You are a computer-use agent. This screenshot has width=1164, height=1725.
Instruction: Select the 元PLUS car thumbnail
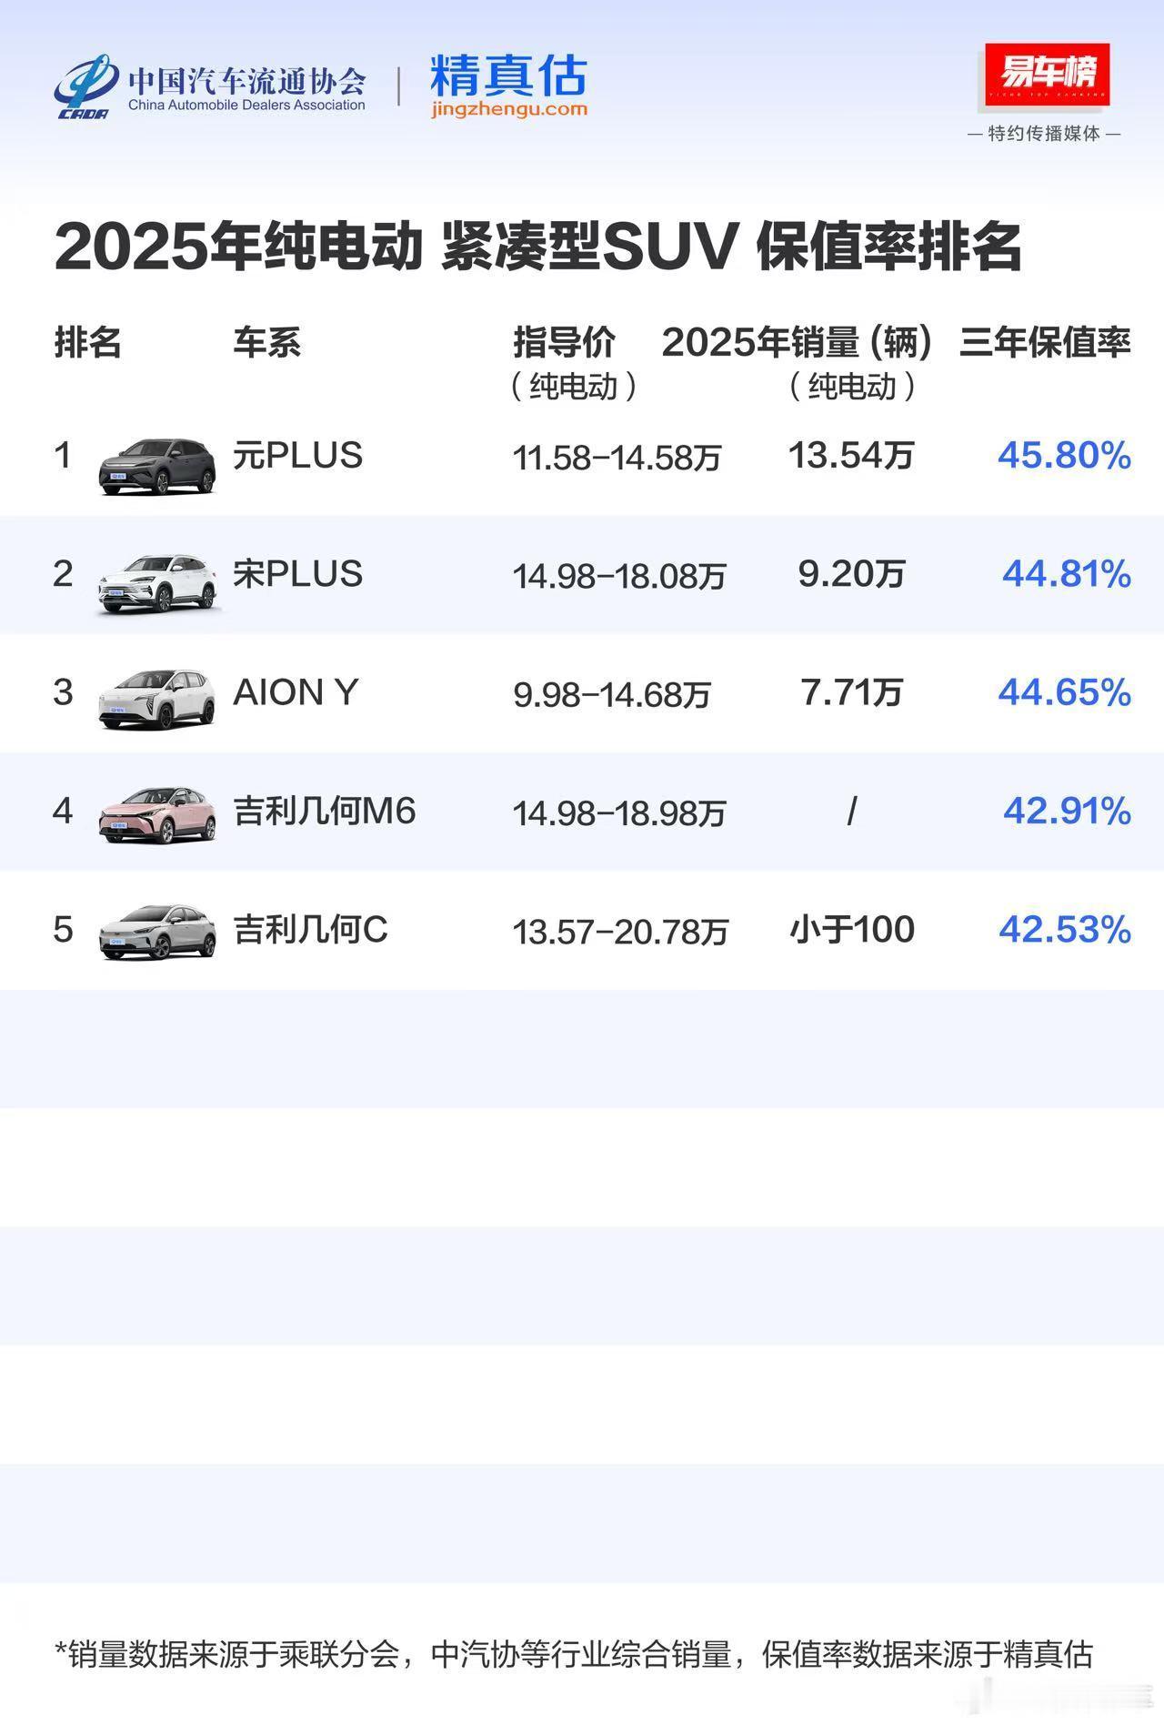click(x=157, y=466)
